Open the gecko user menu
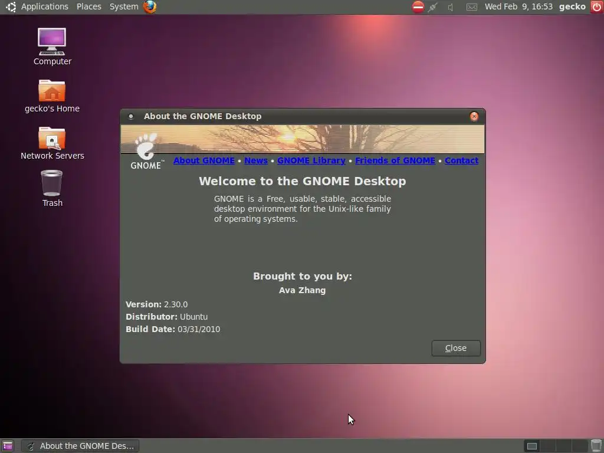 click(572, 6)
